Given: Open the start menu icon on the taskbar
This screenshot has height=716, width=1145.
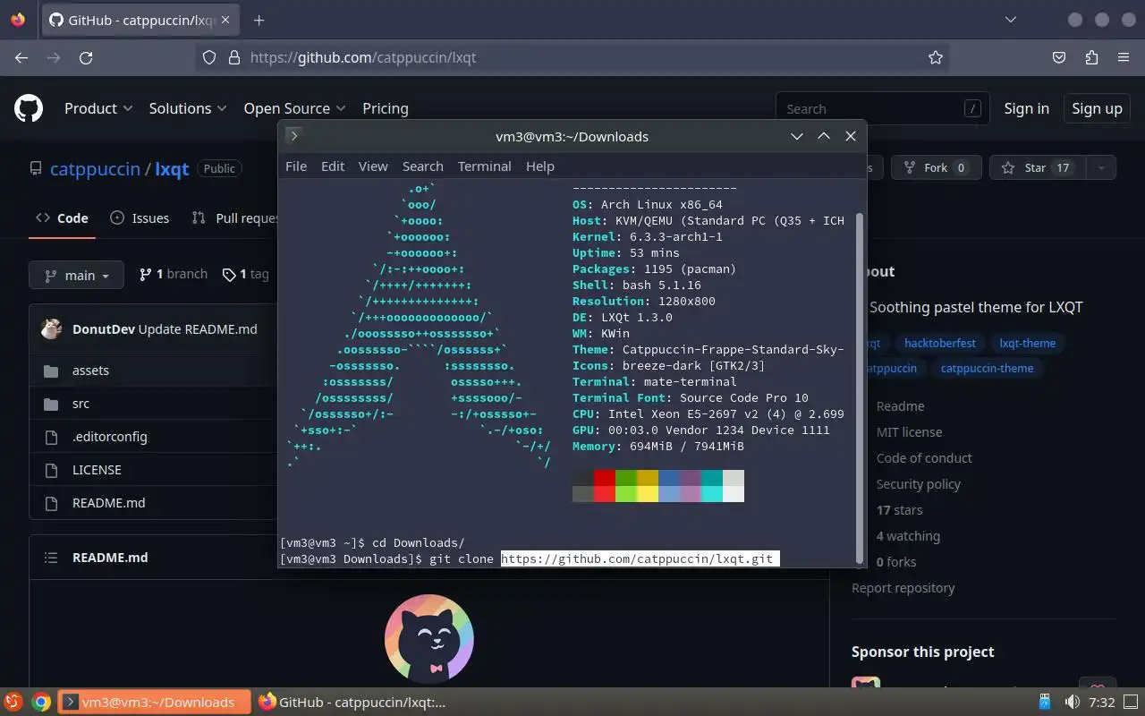Looking at the screenshot, I should (13, 703).
